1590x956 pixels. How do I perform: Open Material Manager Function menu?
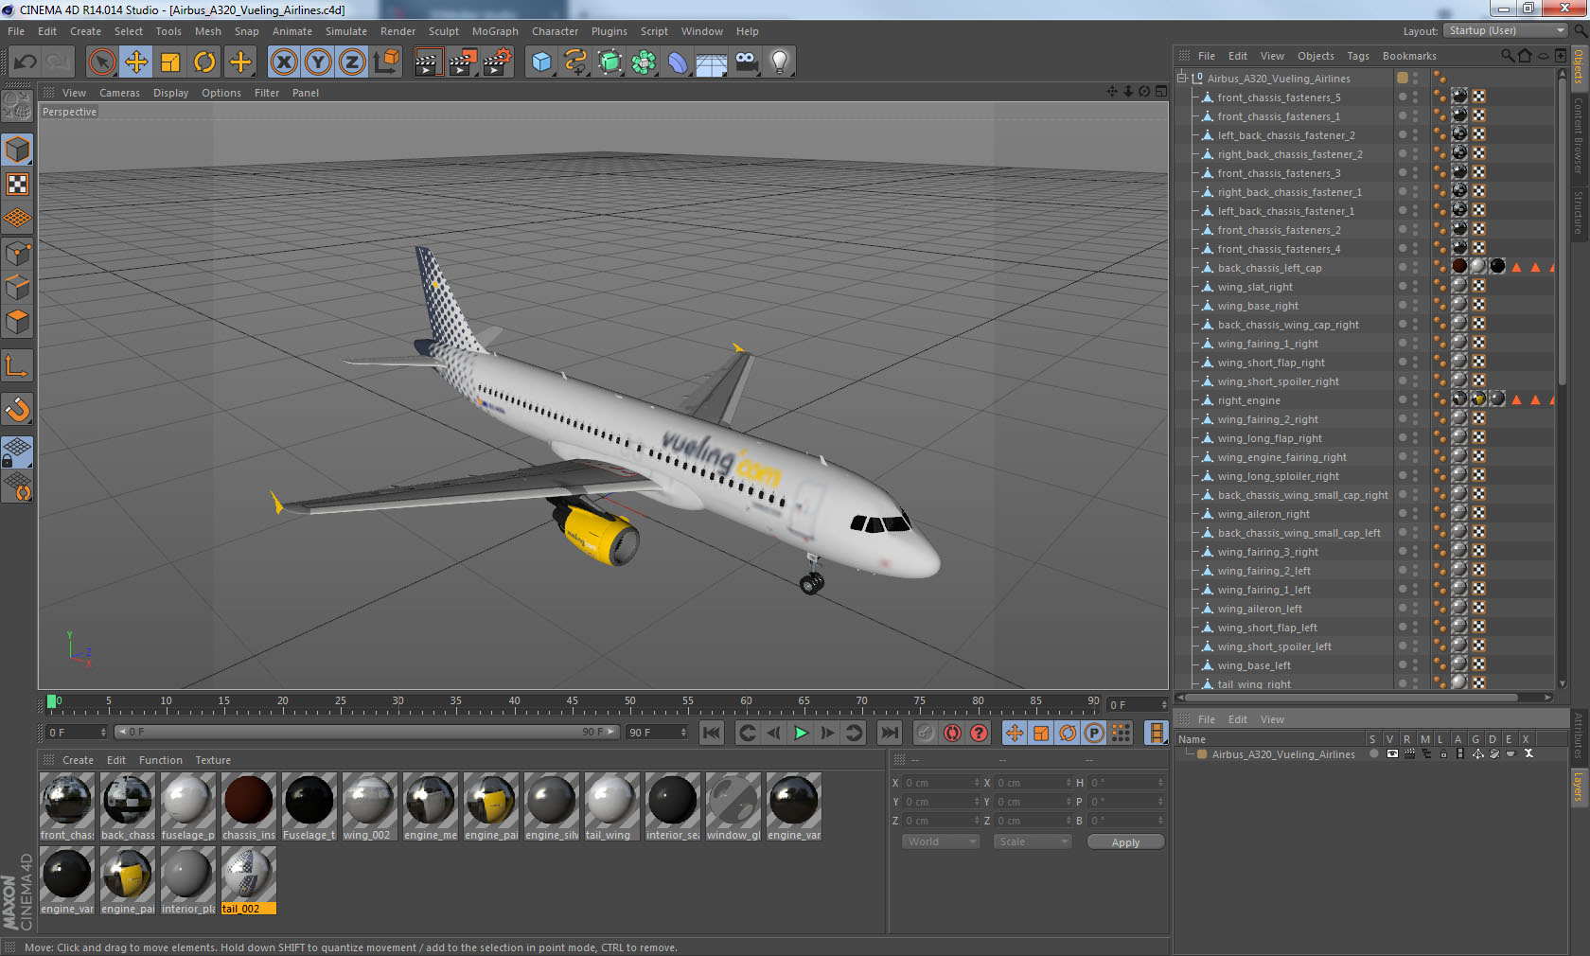point(161,760)
